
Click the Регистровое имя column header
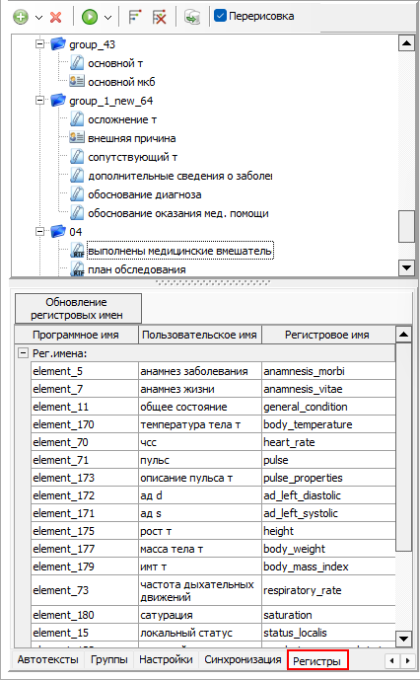click(327, 335)
